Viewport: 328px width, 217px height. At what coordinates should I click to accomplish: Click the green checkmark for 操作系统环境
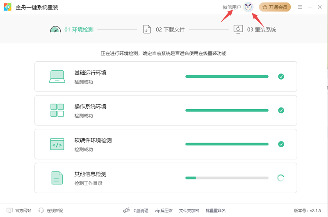pos(281,110)
